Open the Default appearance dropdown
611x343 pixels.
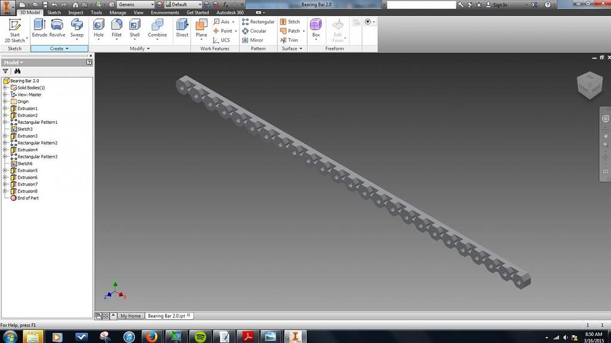point(200,4)
